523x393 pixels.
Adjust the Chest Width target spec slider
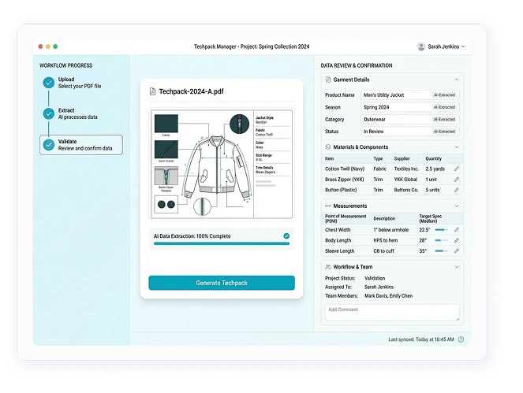[x=442, y=230]
